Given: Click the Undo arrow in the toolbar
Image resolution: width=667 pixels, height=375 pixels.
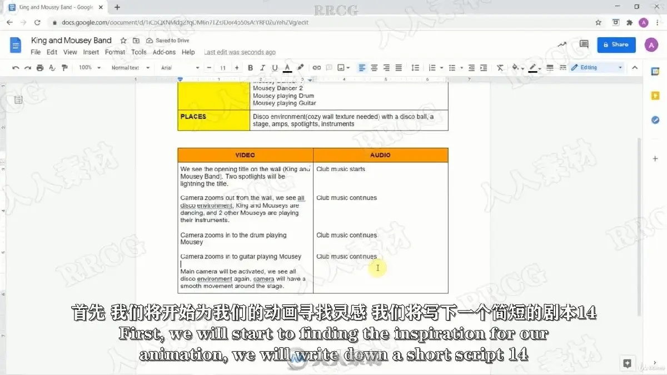Looking at the screenshot, I should (x=16, y=68).
